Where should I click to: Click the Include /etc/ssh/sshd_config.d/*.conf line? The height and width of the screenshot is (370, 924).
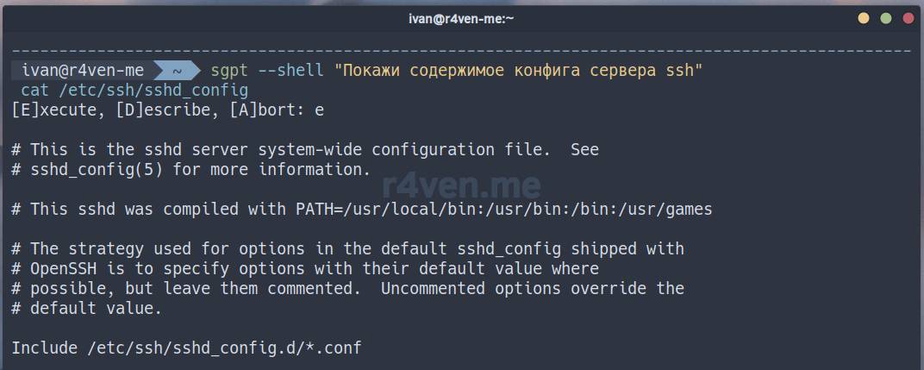pos(186,348)
